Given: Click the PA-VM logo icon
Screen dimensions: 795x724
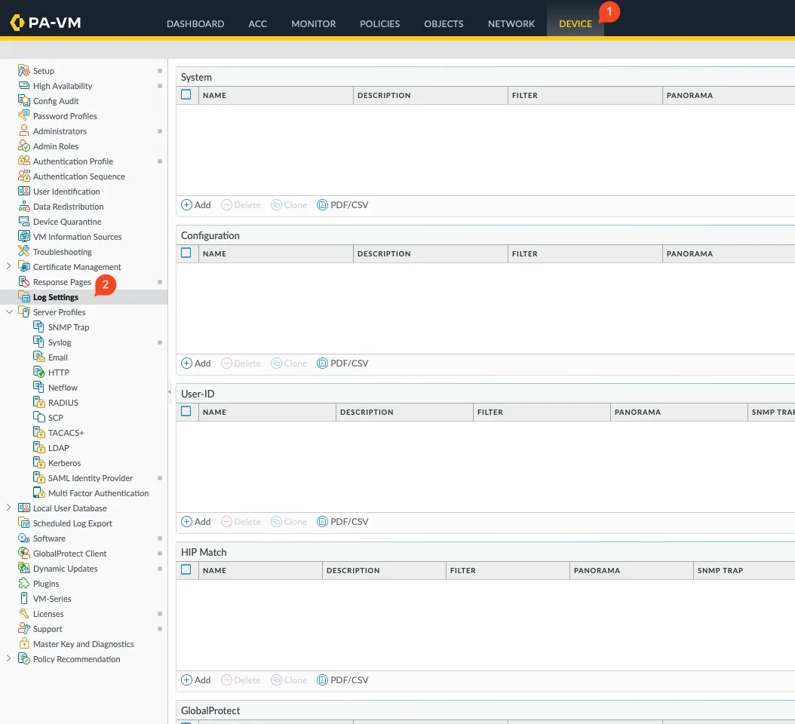Looking at the screenshot, I should [x=17, y=23].
